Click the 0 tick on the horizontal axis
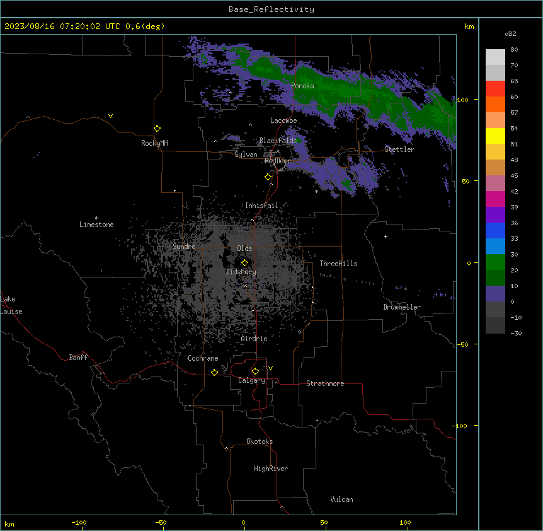Screen dimensions: 543x531 tap(243, 522)
